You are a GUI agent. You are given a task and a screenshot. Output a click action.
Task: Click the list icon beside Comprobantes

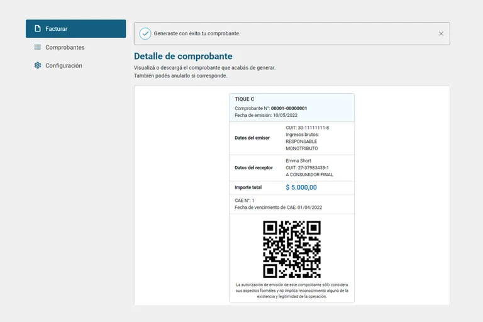(x=38, y=47)
